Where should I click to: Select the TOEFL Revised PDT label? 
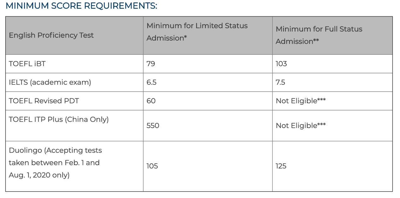[44, 101]
